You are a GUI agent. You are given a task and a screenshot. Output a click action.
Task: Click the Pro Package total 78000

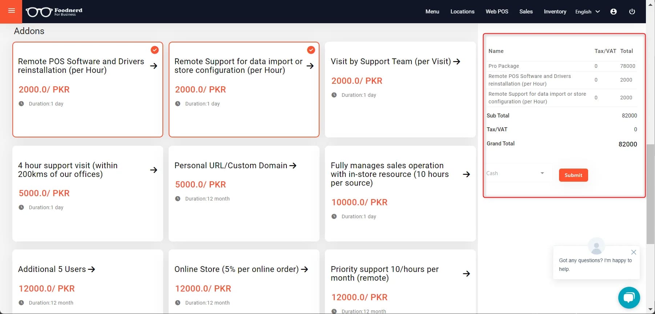[628, 66]
